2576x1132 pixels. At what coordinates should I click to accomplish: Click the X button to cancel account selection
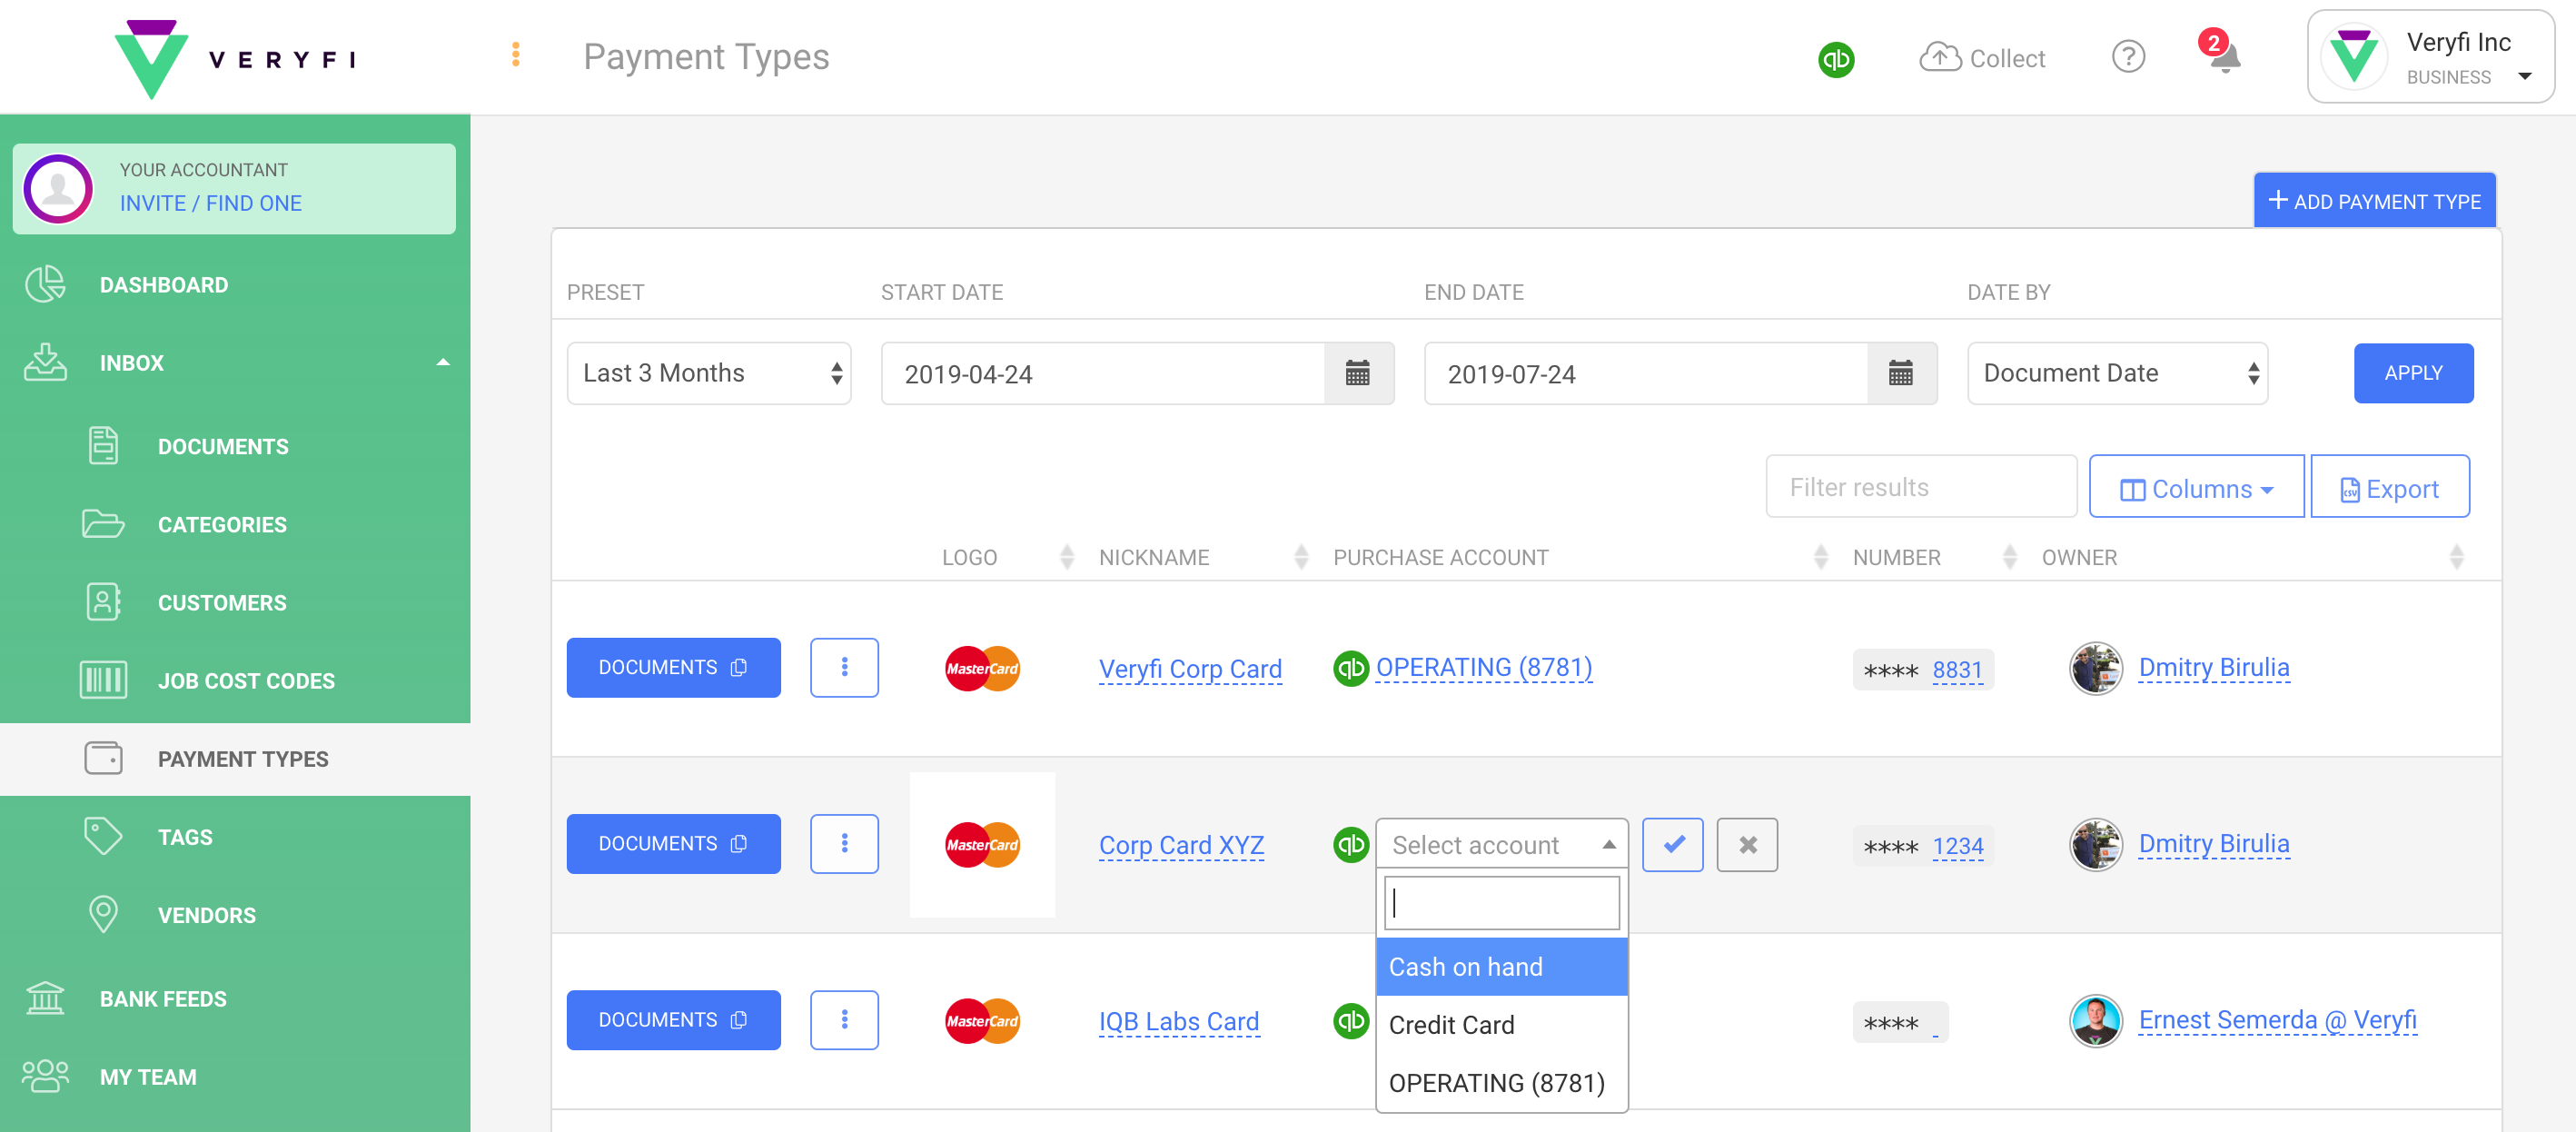pyautogui.click(x=1748, y=845)
